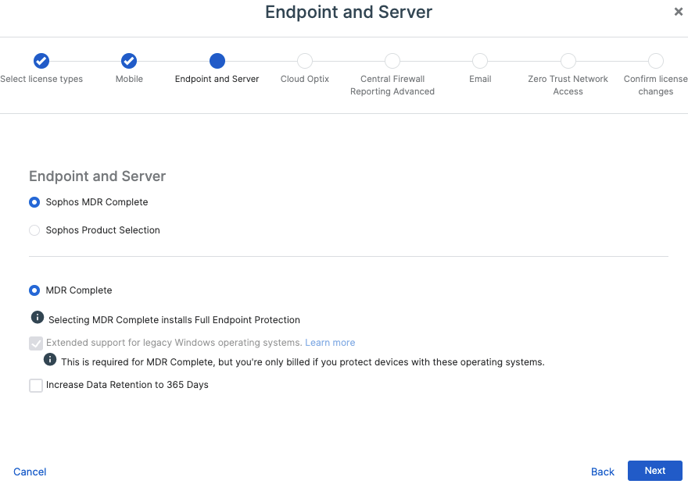
Task: Select the Sophos MDR Complete radio button
Action: [x=34, y=201]
